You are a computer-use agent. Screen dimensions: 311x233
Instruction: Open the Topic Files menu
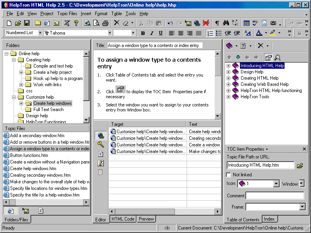click(x=67, y=14)
